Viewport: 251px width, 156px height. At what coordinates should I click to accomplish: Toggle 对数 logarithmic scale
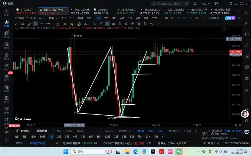pyautogui.click(x=228, y=131)
